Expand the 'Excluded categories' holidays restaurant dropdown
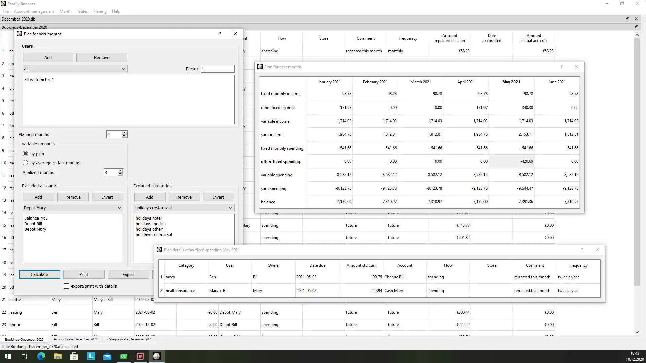This screenshot has height=363, width=646. (229, 207)
